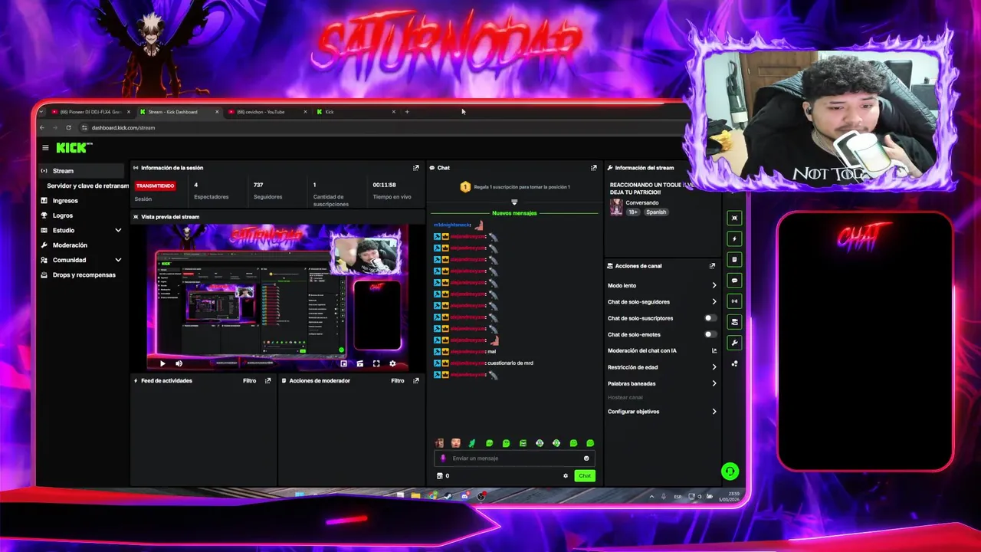Click the green KICK logo
The height and width of the screenshot is (552, 981).
coord(73,148)
